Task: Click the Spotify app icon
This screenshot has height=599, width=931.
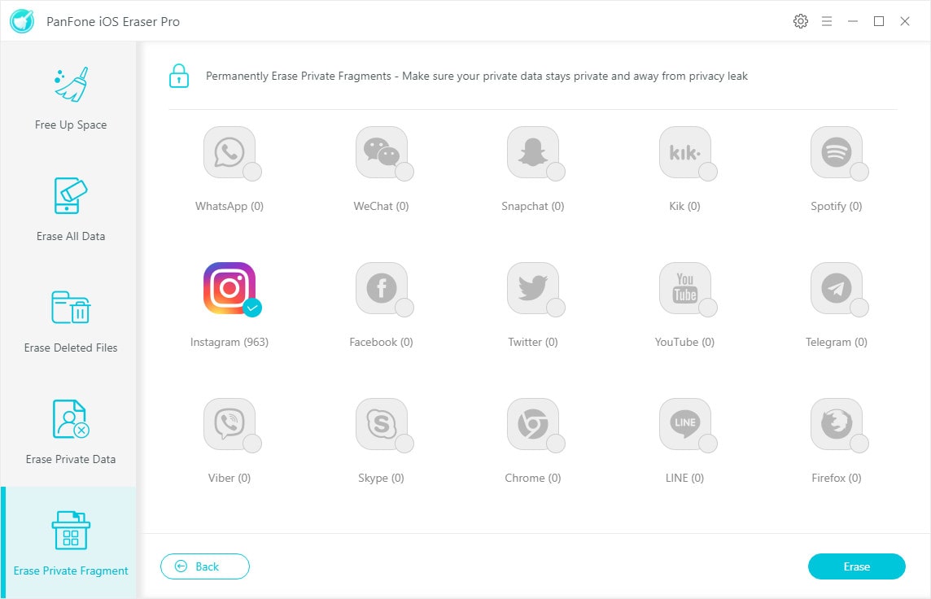Action: (x=836, y=152)
